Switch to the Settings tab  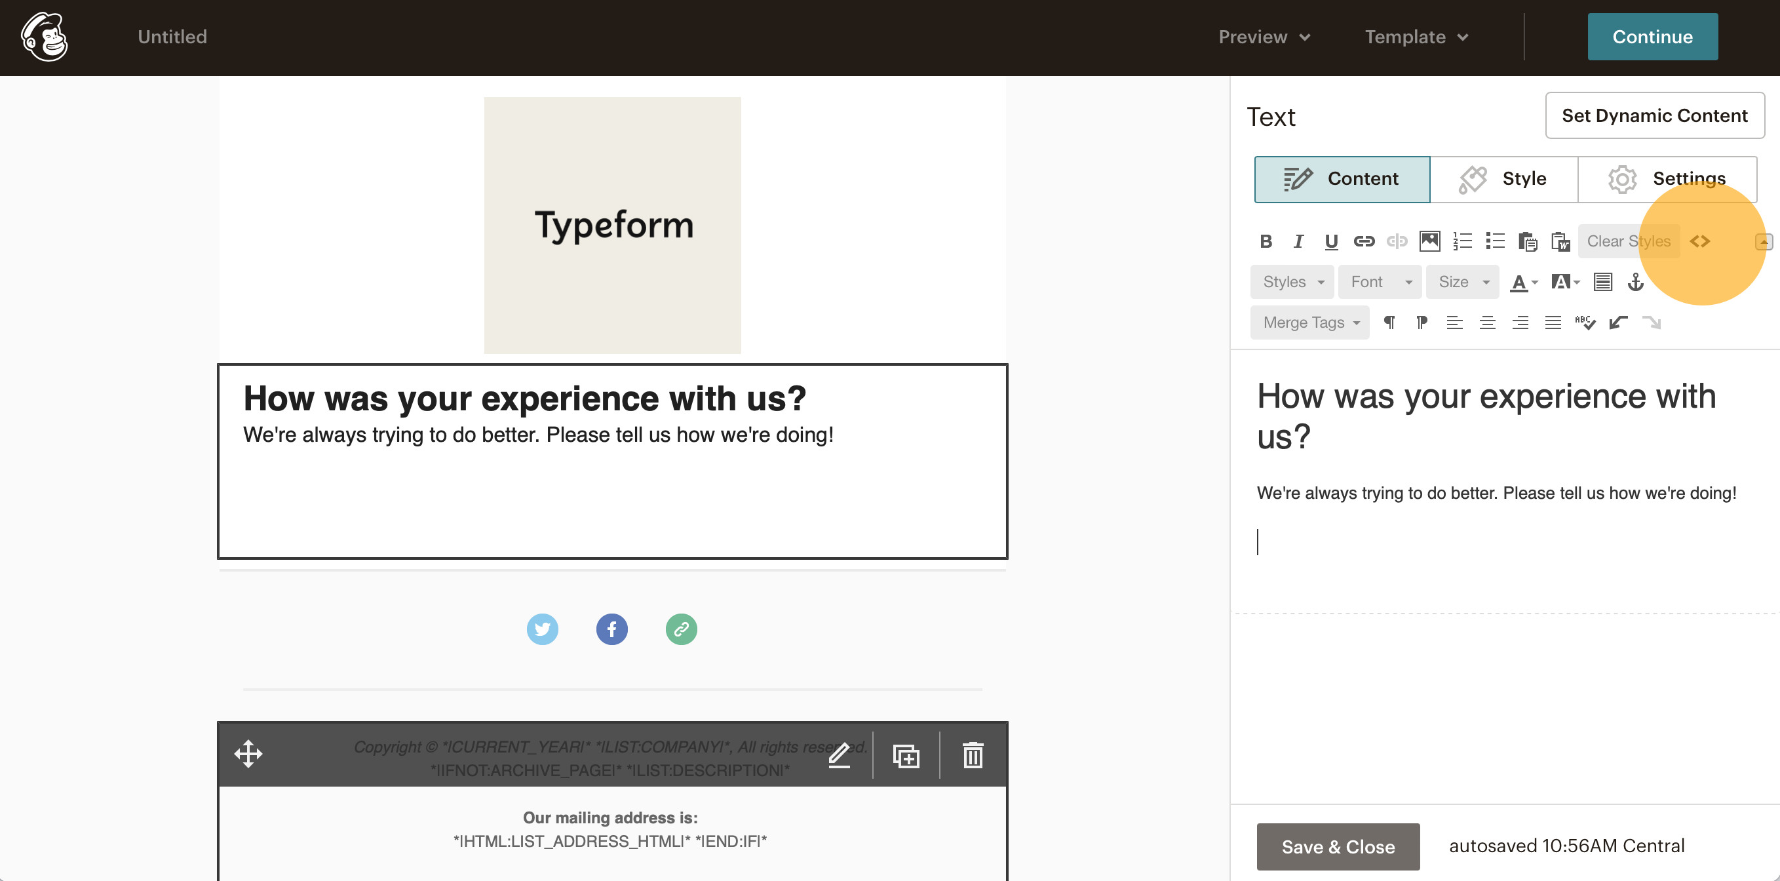(x=1667, y=179)
